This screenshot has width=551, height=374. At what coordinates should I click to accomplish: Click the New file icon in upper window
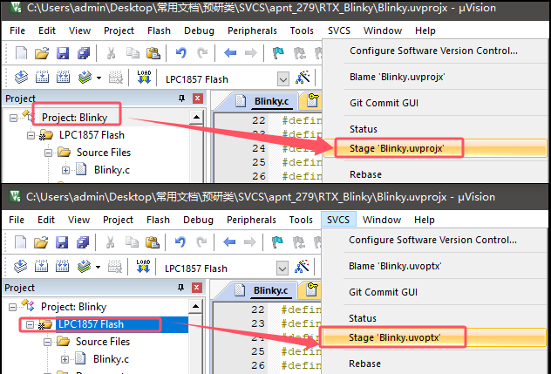tap(21, 54)
